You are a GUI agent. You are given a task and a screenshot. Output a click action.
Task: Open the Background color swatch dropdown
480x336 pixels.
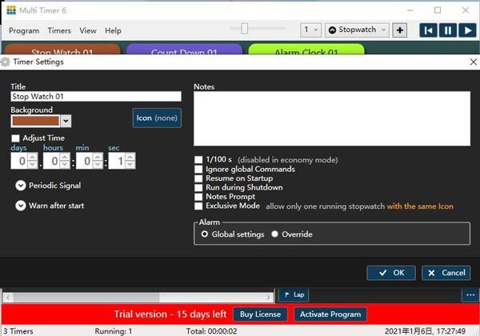click(66, 121)
